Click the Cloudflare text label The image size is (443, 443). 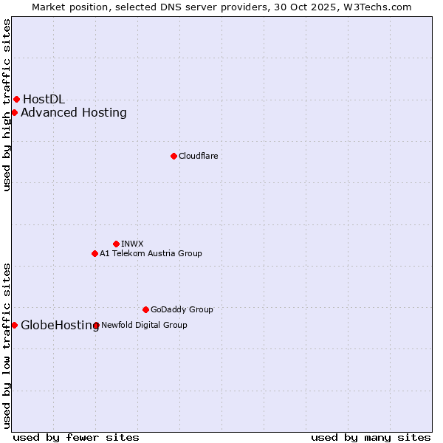(x=198, y=156)
